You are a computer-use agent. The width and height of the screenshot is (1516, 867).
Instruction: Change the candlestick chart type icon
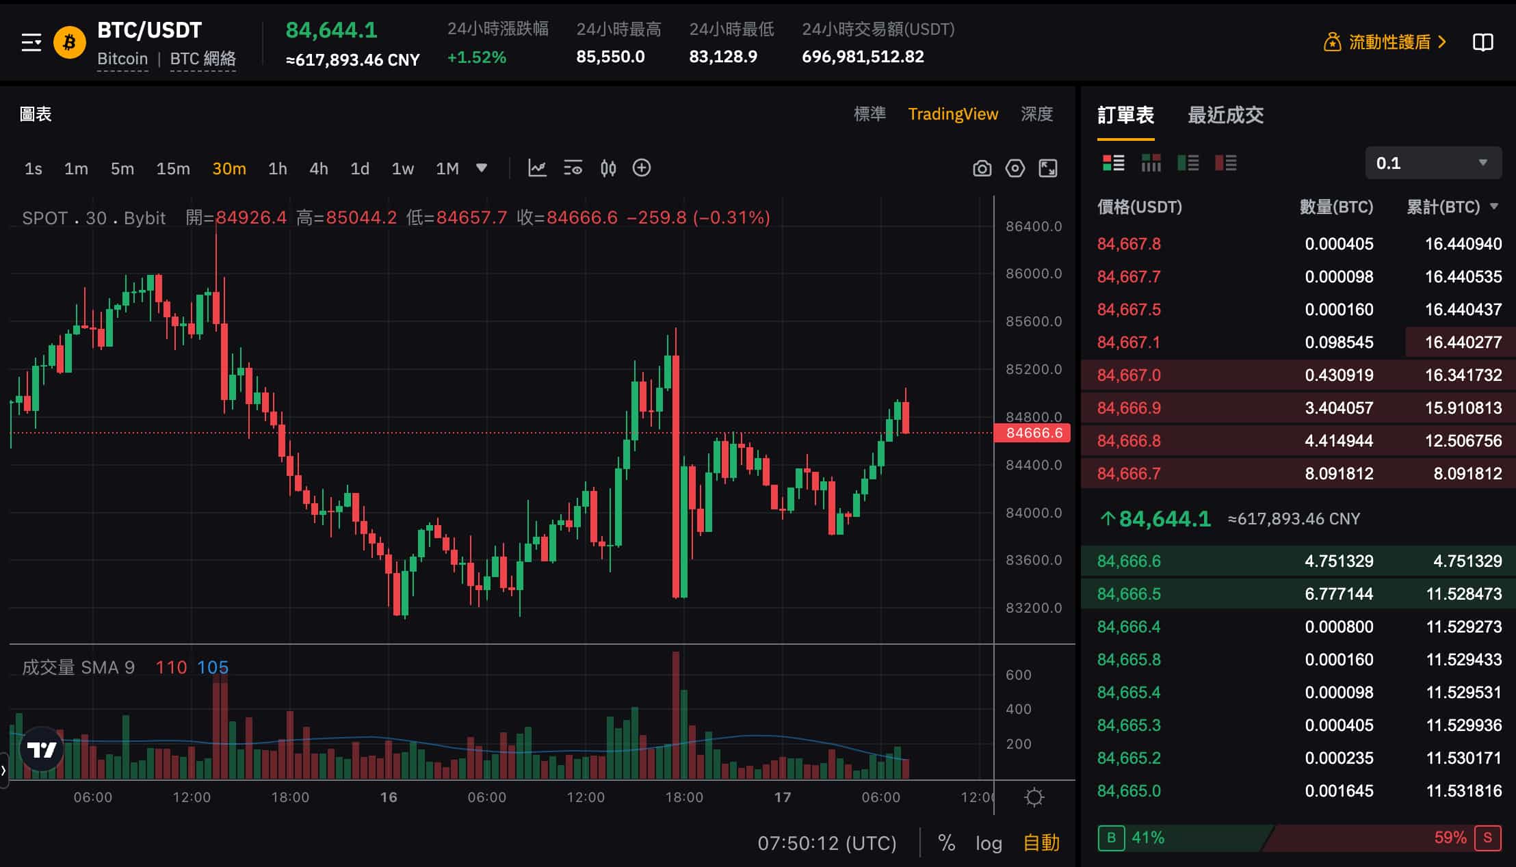tap(608, 168)
